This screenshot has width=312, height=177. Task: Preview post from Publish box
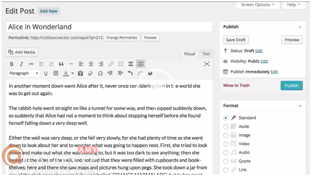point(292,40)
